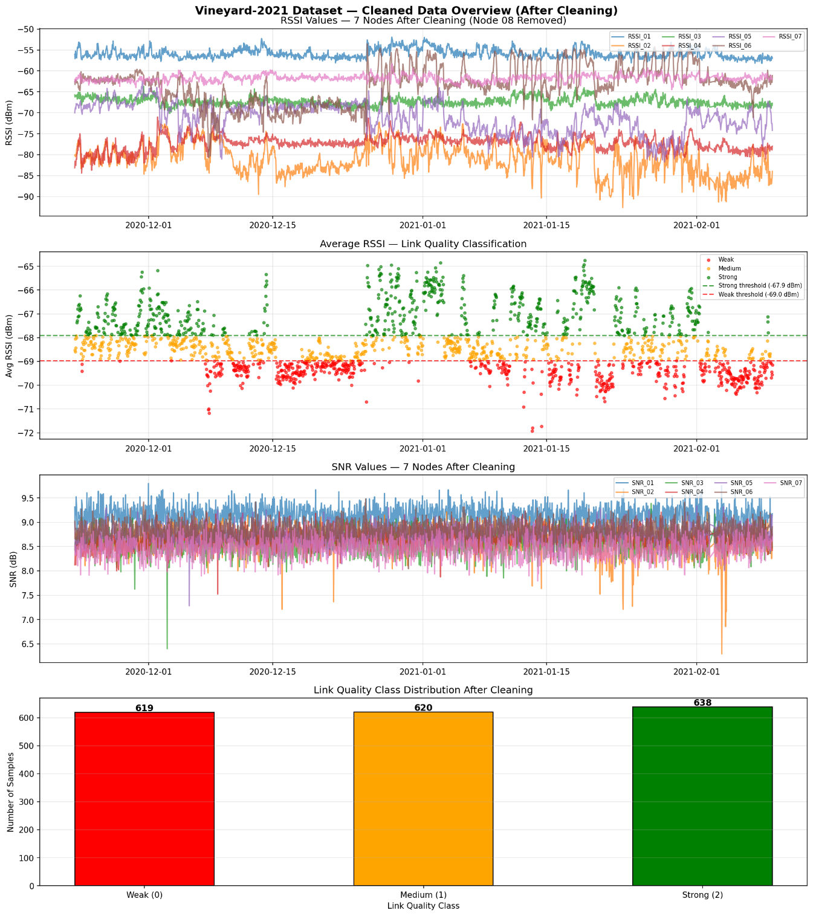Click the green Strong bar in the distribution chart

[x=702, y=796]
